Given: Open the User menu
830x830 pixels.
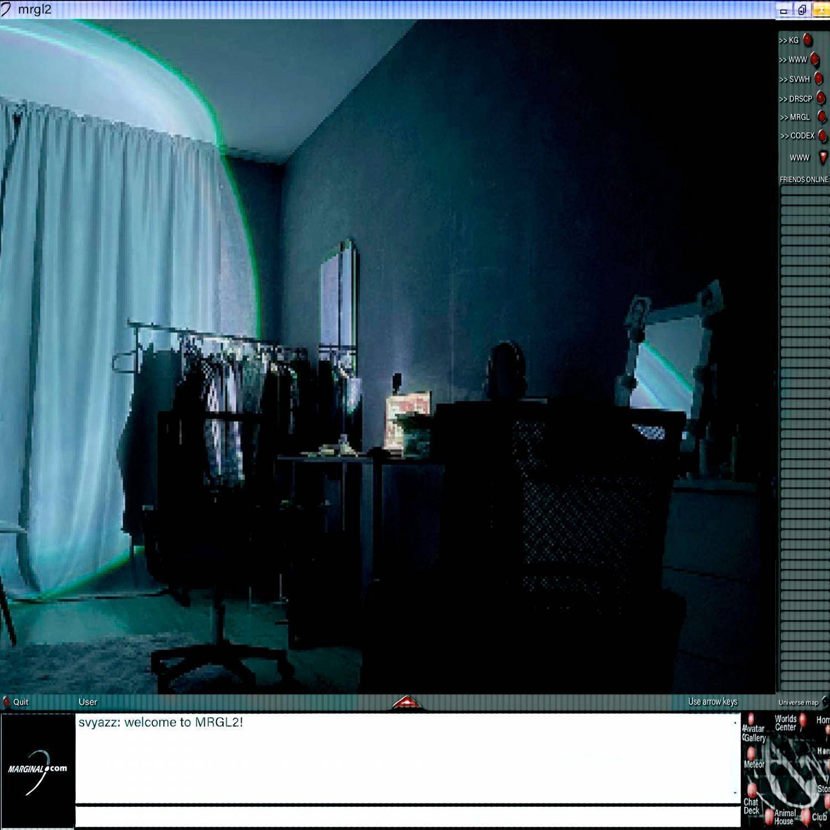Looking at the screenshot, I should [x=87, y=702].
